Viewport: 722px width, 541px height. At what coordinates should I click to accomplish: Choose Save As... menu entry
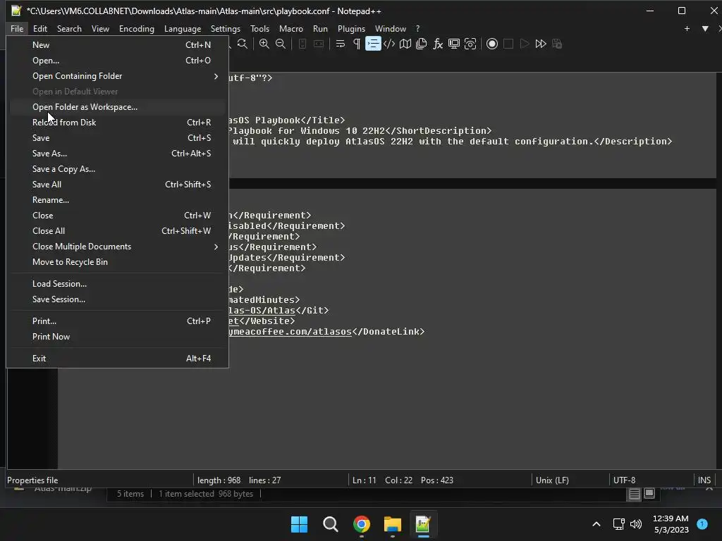pos(118,153)
